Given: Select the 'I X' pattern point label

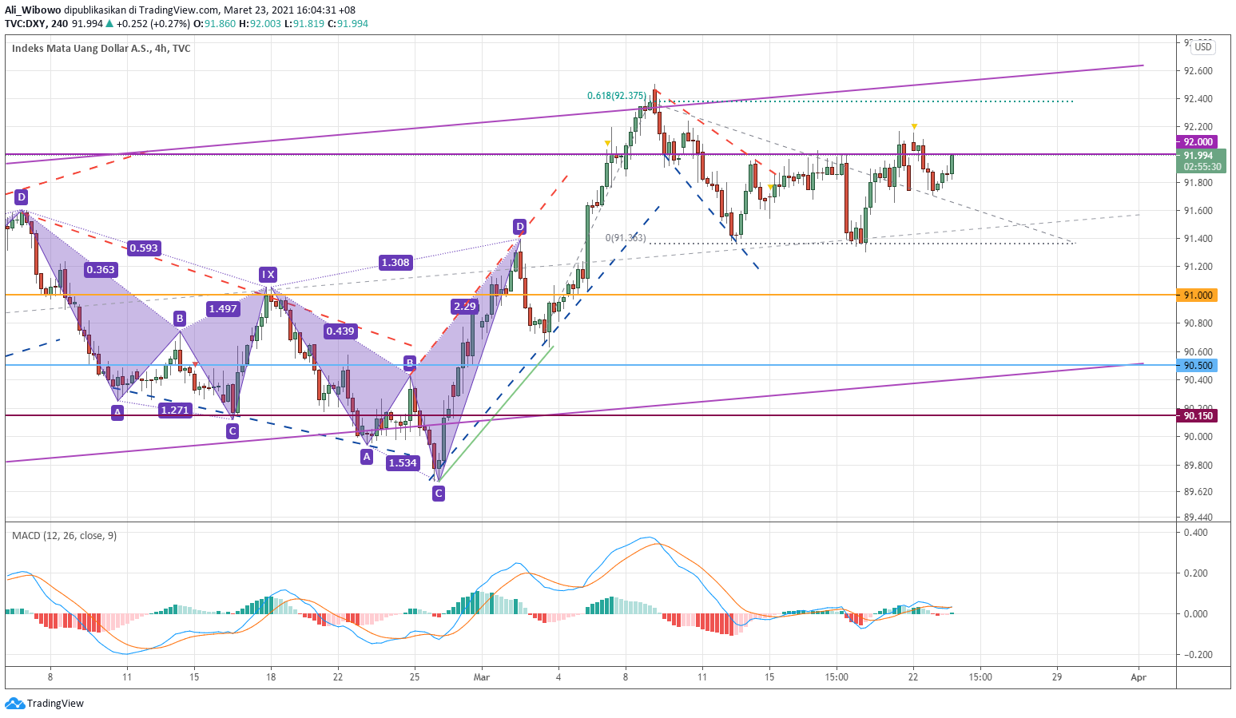Looking at the screenshot, I should 268,274.
